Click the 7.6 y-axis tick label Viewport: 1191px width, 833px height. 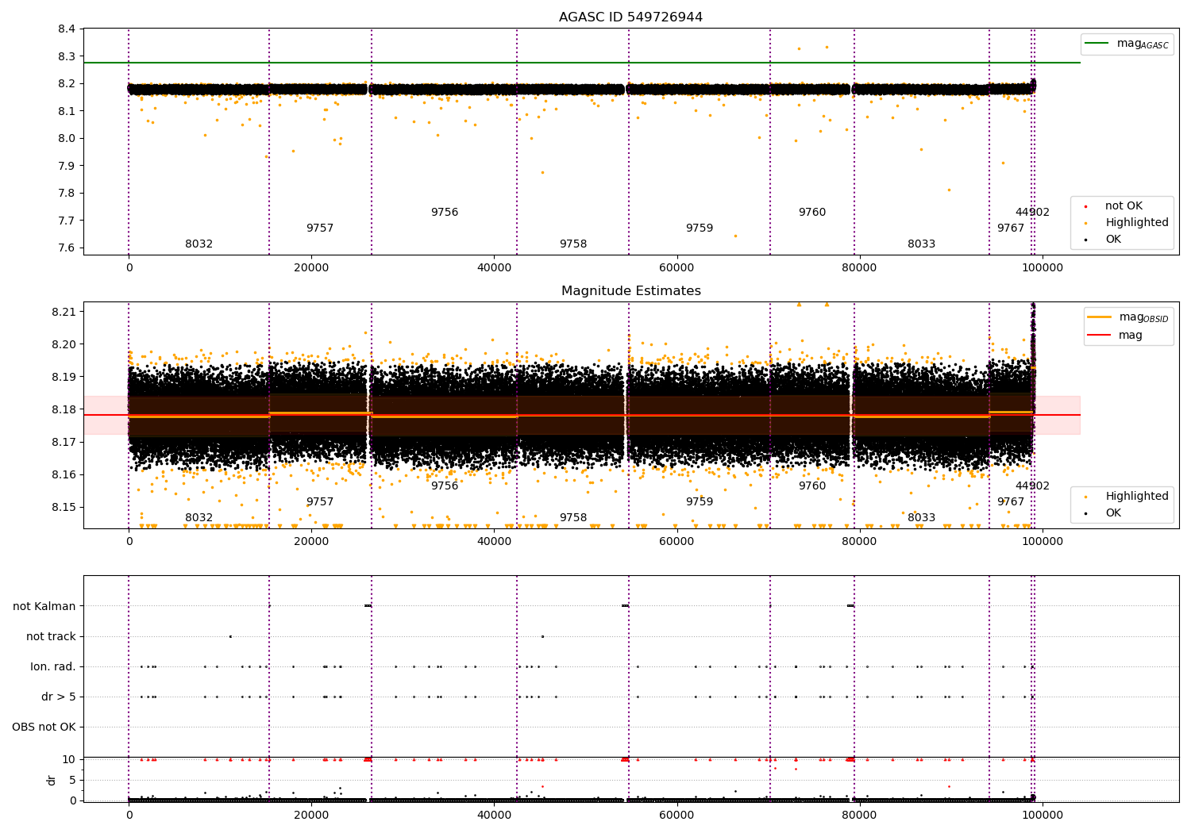67,248
